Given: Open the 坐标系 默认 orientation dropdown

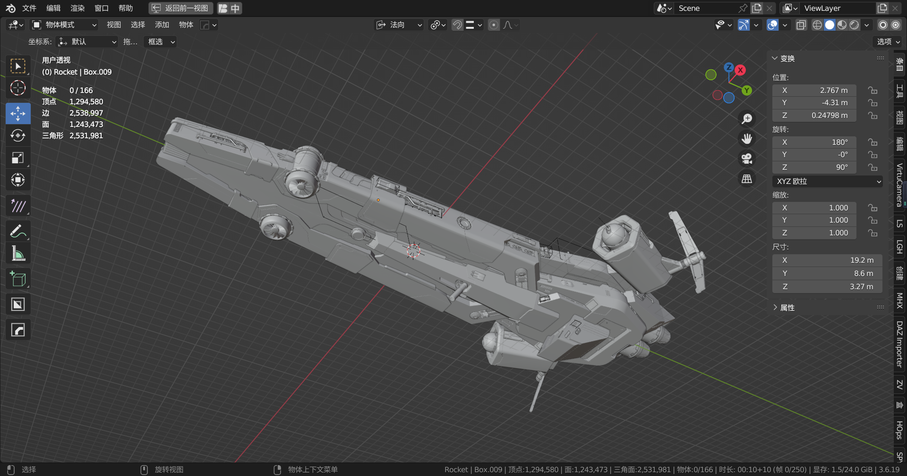Looking at the screenshot, I should coord(86,42).
